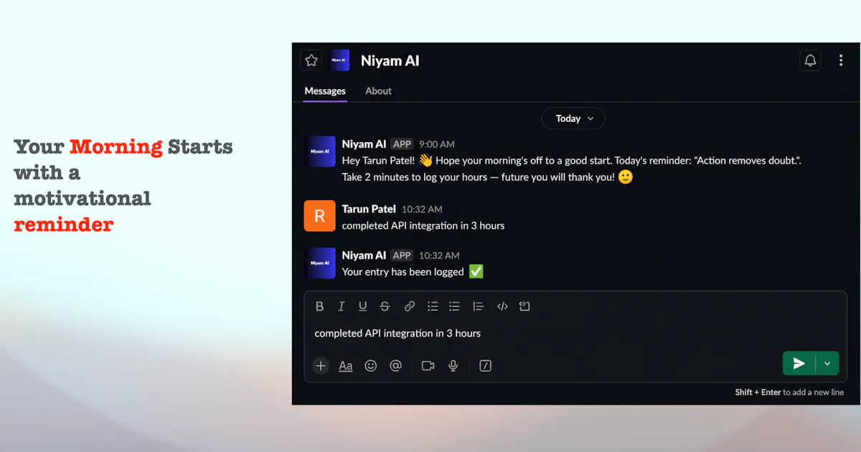Toggle italic formatting
Image resolution: width=861 pixels, height=452 pixels.
coord(342,306)
